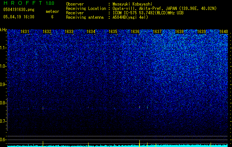Click the 1631 time axis label
The image size is (232, 147).
pyautogui.click(x=25, y=32)
